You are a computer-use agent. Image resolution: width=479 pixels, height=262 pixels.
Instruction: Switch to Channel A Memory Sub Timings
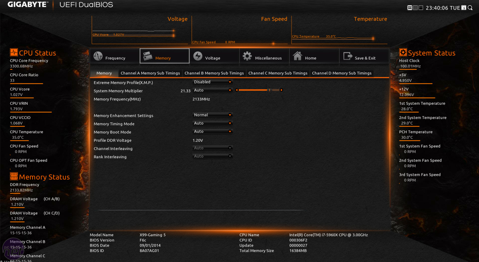coord(150,73)
